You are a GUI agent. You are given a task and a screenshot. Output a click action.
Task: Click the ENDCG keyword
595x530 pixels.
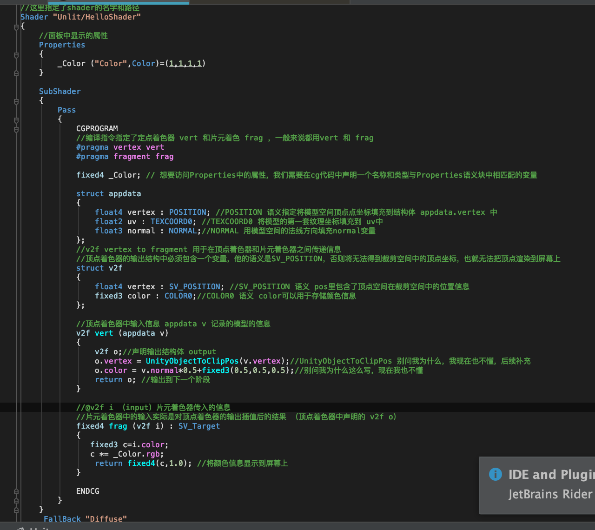[x=87, y=491]
